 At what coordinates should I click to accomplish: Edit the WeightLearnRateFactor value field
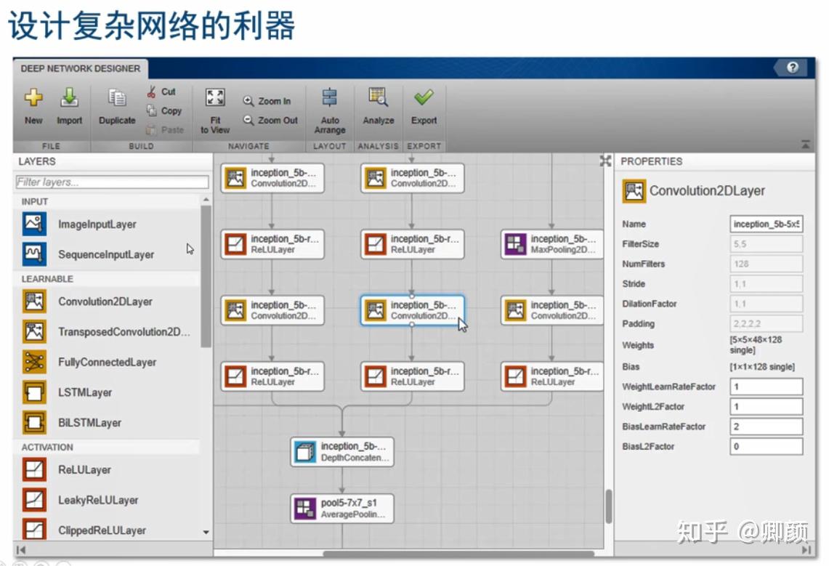tap(764, 387)
